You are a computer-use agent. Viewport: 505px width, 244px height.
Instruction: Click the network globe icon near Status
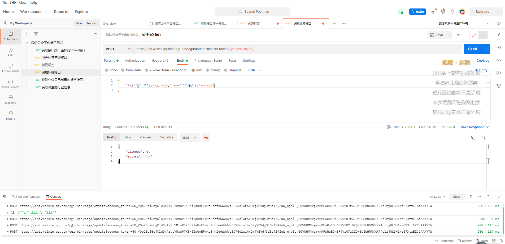coord(389,127)
